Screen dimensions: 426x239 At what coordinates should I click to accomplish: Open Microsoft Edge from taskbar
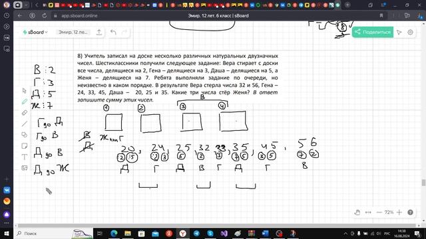[x=114, y=233]
